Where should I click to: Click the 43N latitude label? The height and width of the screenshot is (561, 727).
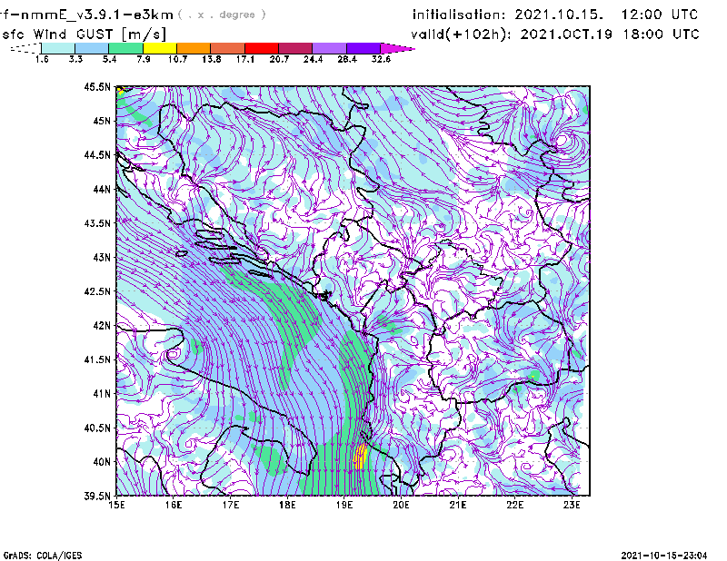[x=102, y=257]
